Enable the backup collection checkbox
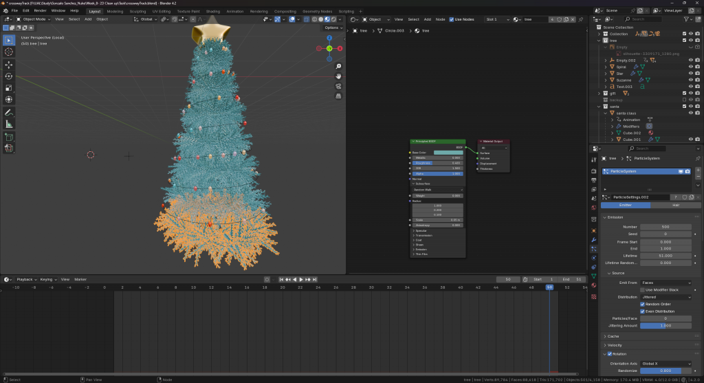Image resolution: width=704 pixels, height=383 pixels. [x=684, y=100]
